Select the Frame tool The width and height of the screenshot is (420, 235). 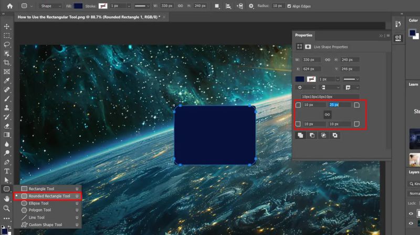pos(7,71)
